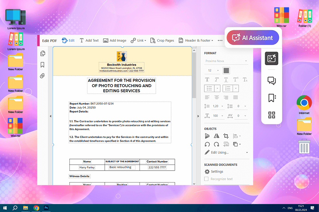This screenshot has width=319, height=212.
Task: Open AI generative summary sidebar icon
Action: click(x=271, y=58)
